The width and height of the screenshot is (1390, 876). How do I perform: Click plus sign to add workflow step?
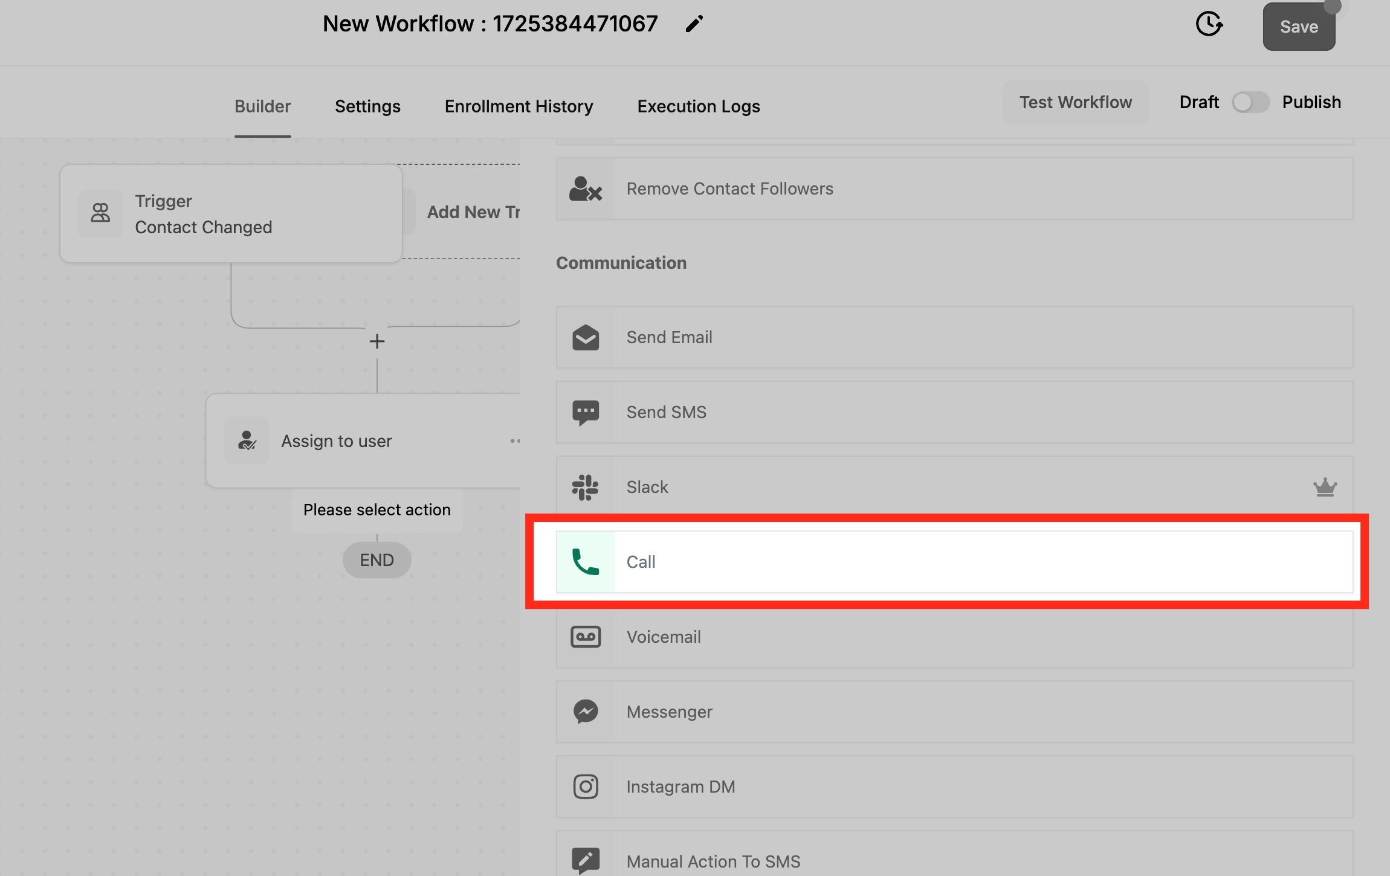[x=377, y=341]
